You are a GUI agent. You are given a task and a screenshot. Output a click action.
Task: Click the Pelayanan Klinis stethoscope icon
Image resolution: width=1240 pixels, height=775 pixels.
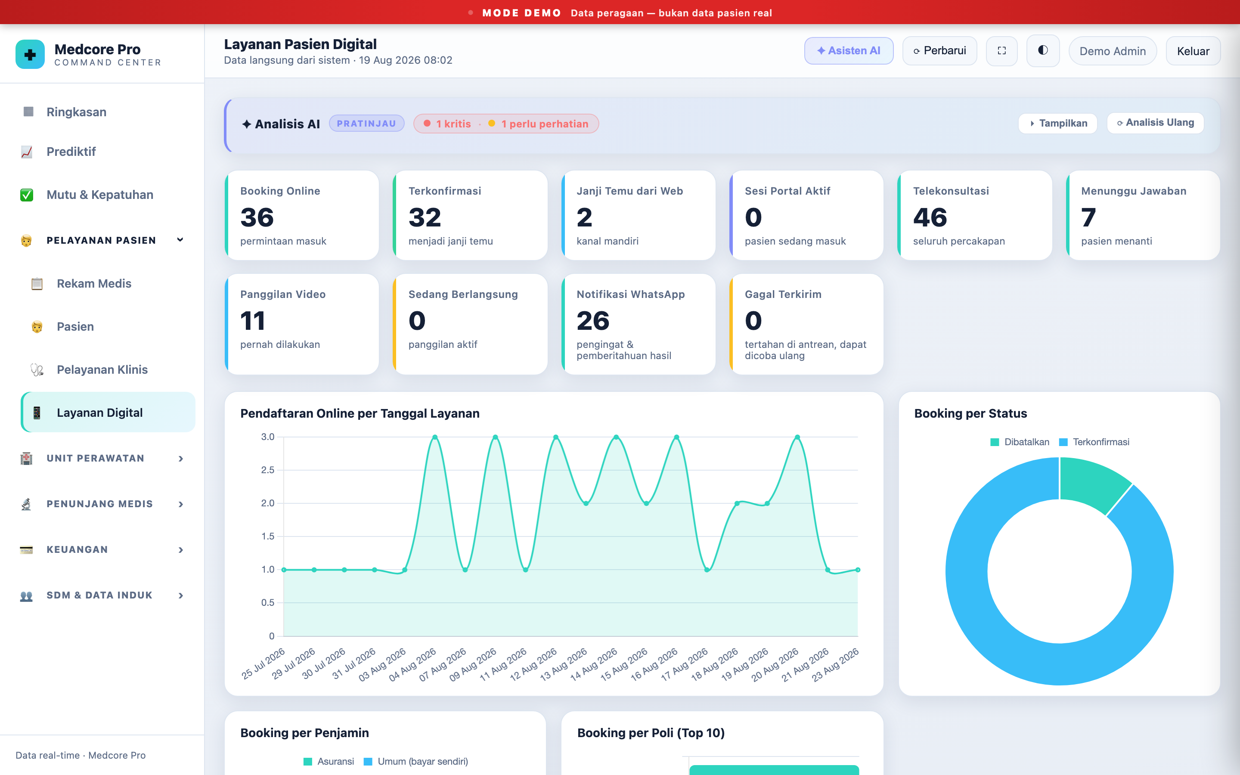[37, 369]
